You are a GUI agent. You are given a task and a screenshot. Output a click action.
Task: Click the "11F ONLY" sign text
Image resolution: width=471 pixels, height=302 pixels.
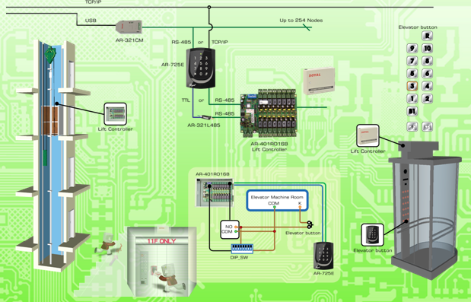(x=161, y=241)
